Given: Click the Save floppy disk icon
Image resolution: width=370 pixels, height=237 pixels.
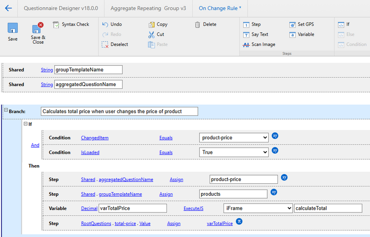Looking at the screenshot, I should pyautogui.click(x=13, y=28).
